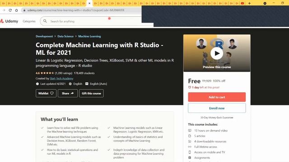Go to browser home page
Image resolution: width=289 pixels, height=162 pixels.
click(x=16, y=10)
